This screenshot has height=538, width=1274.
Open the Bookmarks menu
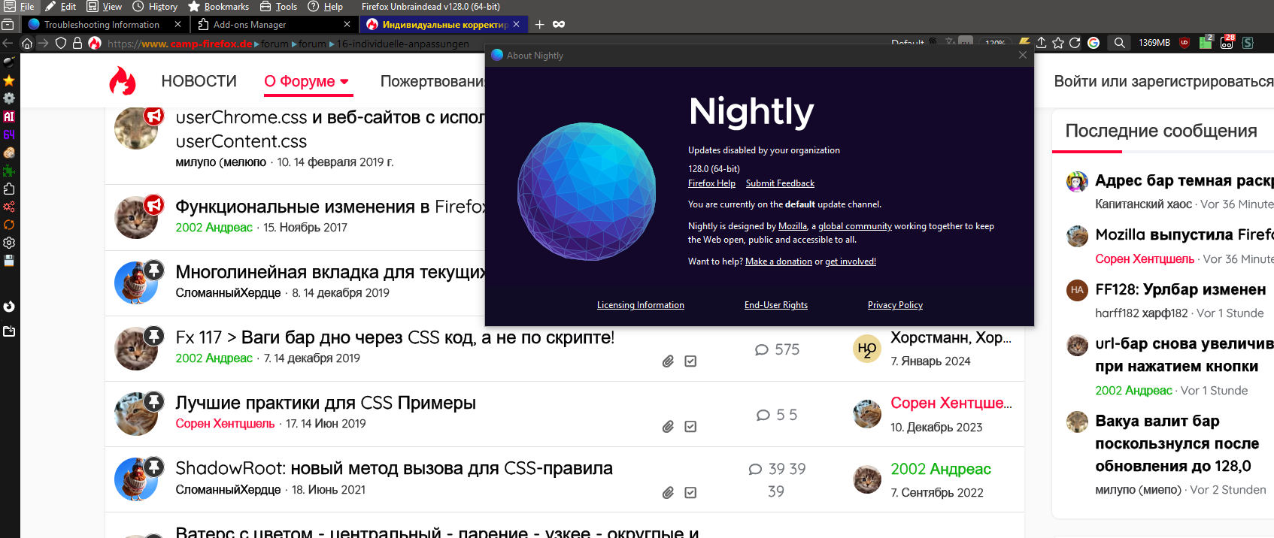(x=218, y=7)
